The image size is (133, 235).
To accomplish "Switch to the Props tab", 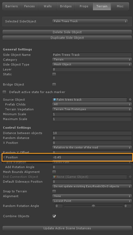I will coord(84,6).
